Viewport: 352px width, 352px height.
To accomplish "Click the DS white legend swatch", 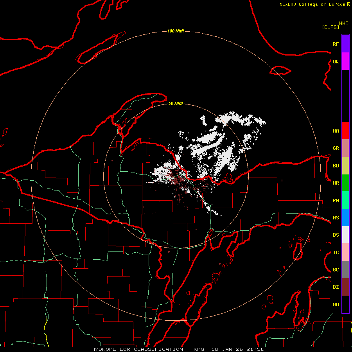I will point(345,235).
